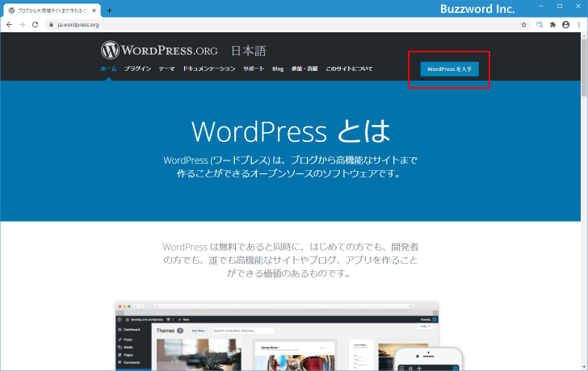Screen dimensions: 588x371
Task: Open このサイトについて navigation link
Action: click(349, 69)
